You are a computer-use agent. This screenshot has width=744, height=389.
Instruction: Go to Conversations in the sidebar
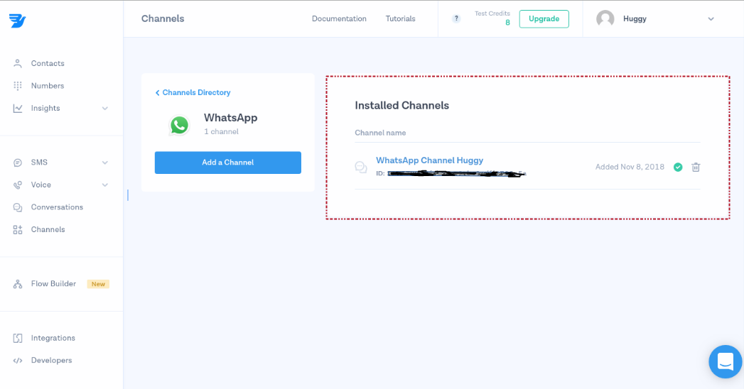(57, 207)
